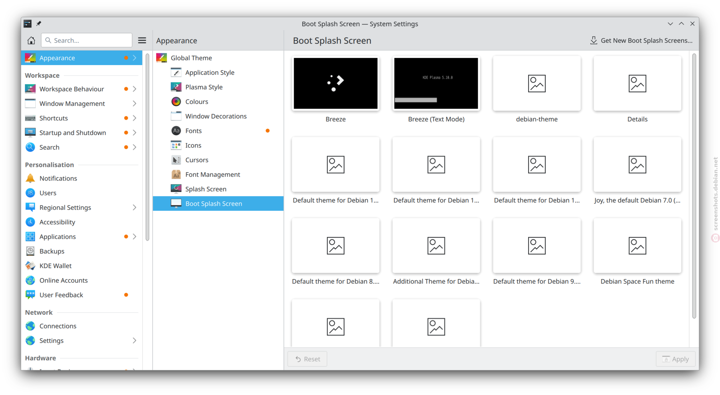Screen dimensions: 720x395
Task: Open the Application Style page
Action: [x=218, y=72]
